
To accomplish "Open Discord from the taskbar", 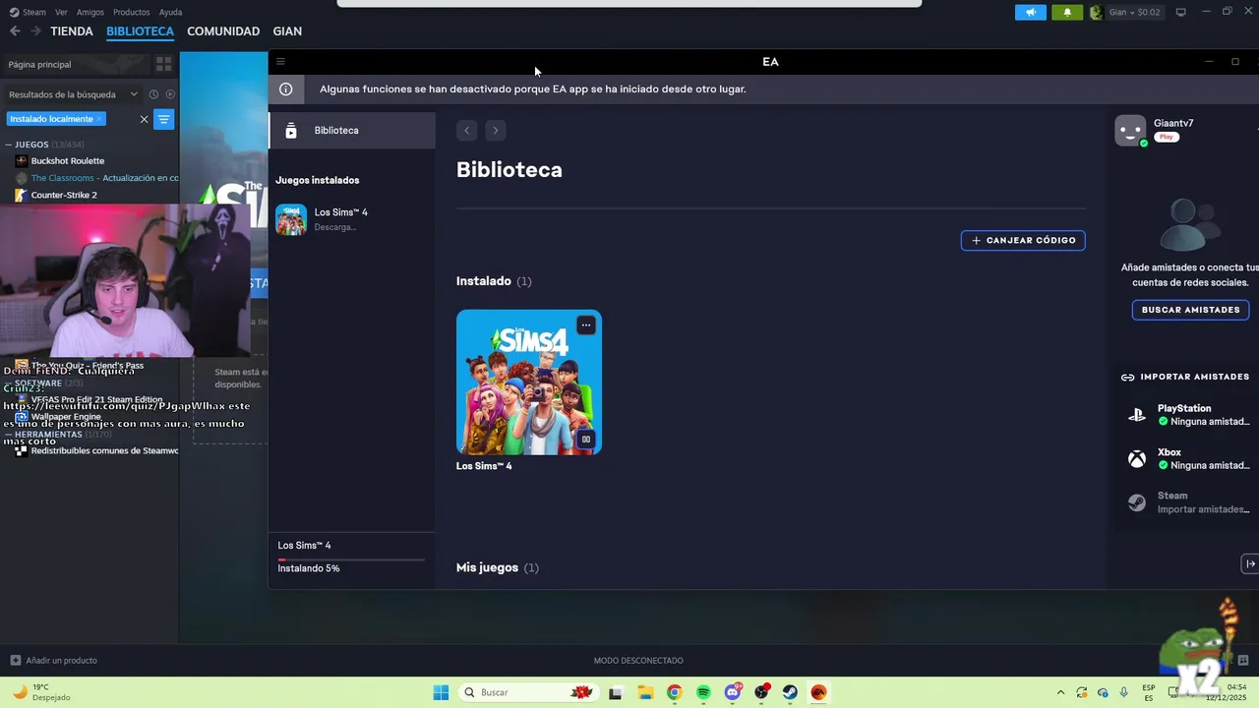I will click(x=733, y=692).
